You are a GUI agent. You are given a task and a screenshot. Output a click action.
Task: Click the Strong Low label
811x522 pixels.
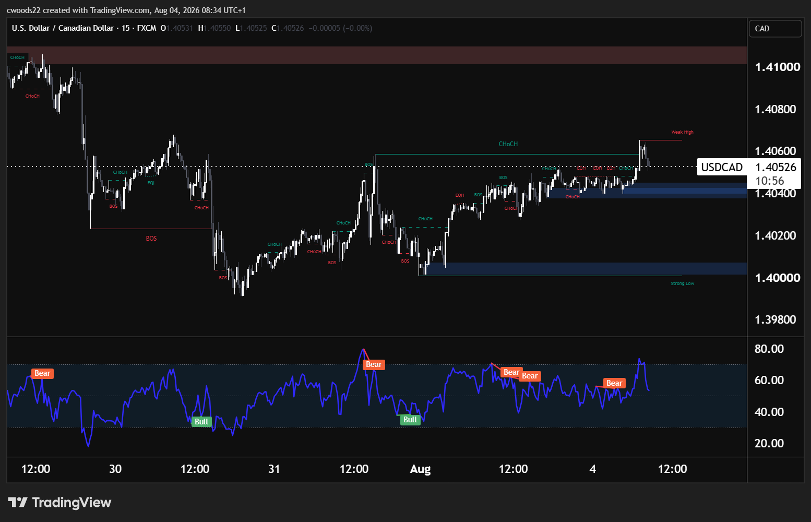coord(683,283)
